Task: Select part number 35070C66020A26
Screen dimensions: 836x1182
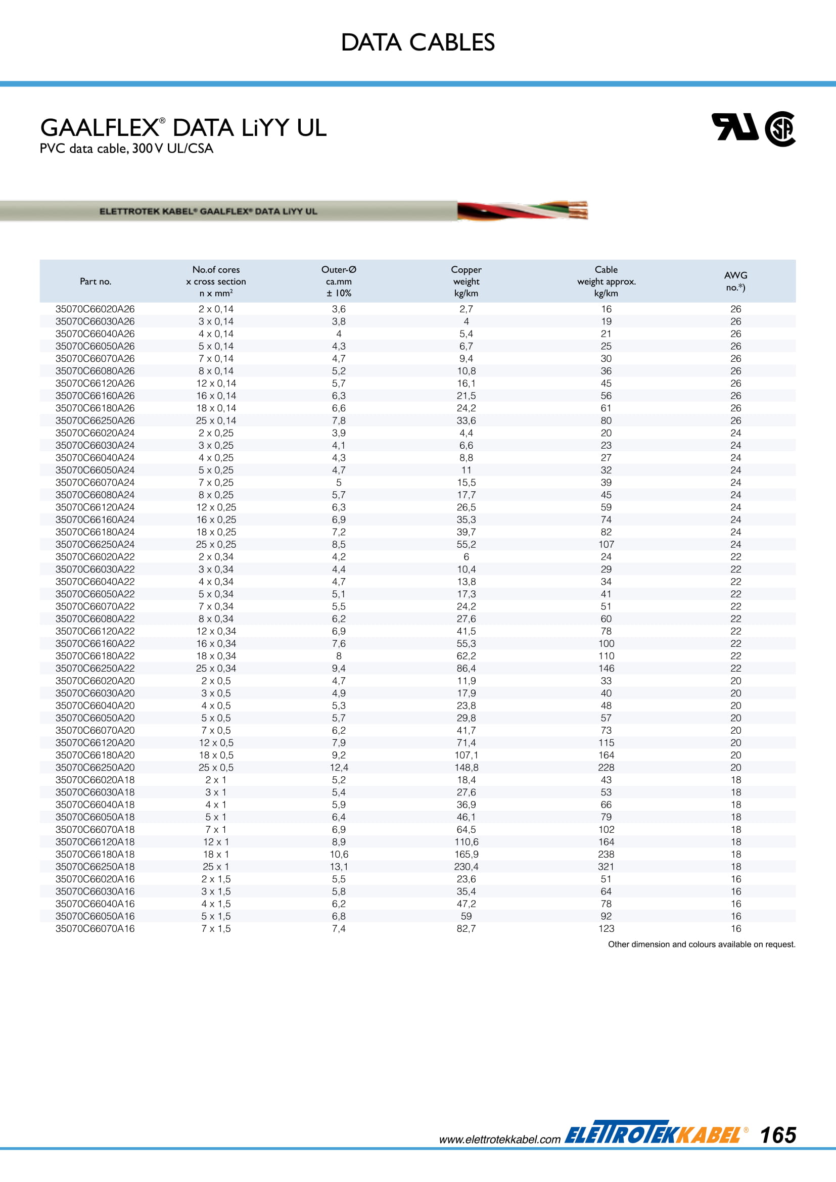Action: (95, 309)
